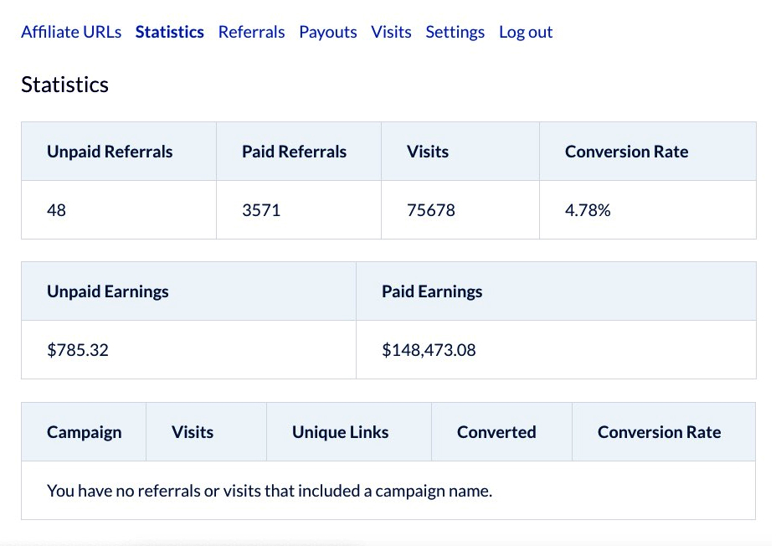The width and height of the screenshot is (776, 546).
Task: Open the Settings tab
Action: tap(455, 32)
